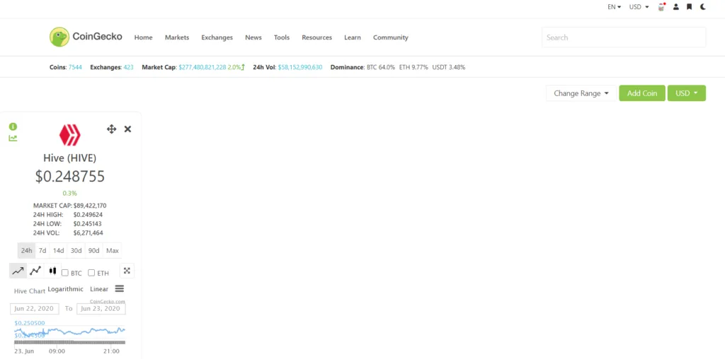Open the Change Range dropdown

[581, 93]
